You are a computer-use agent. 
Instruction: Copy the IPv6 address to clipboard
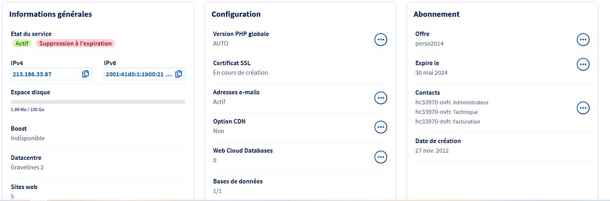(x=178, y=74)
